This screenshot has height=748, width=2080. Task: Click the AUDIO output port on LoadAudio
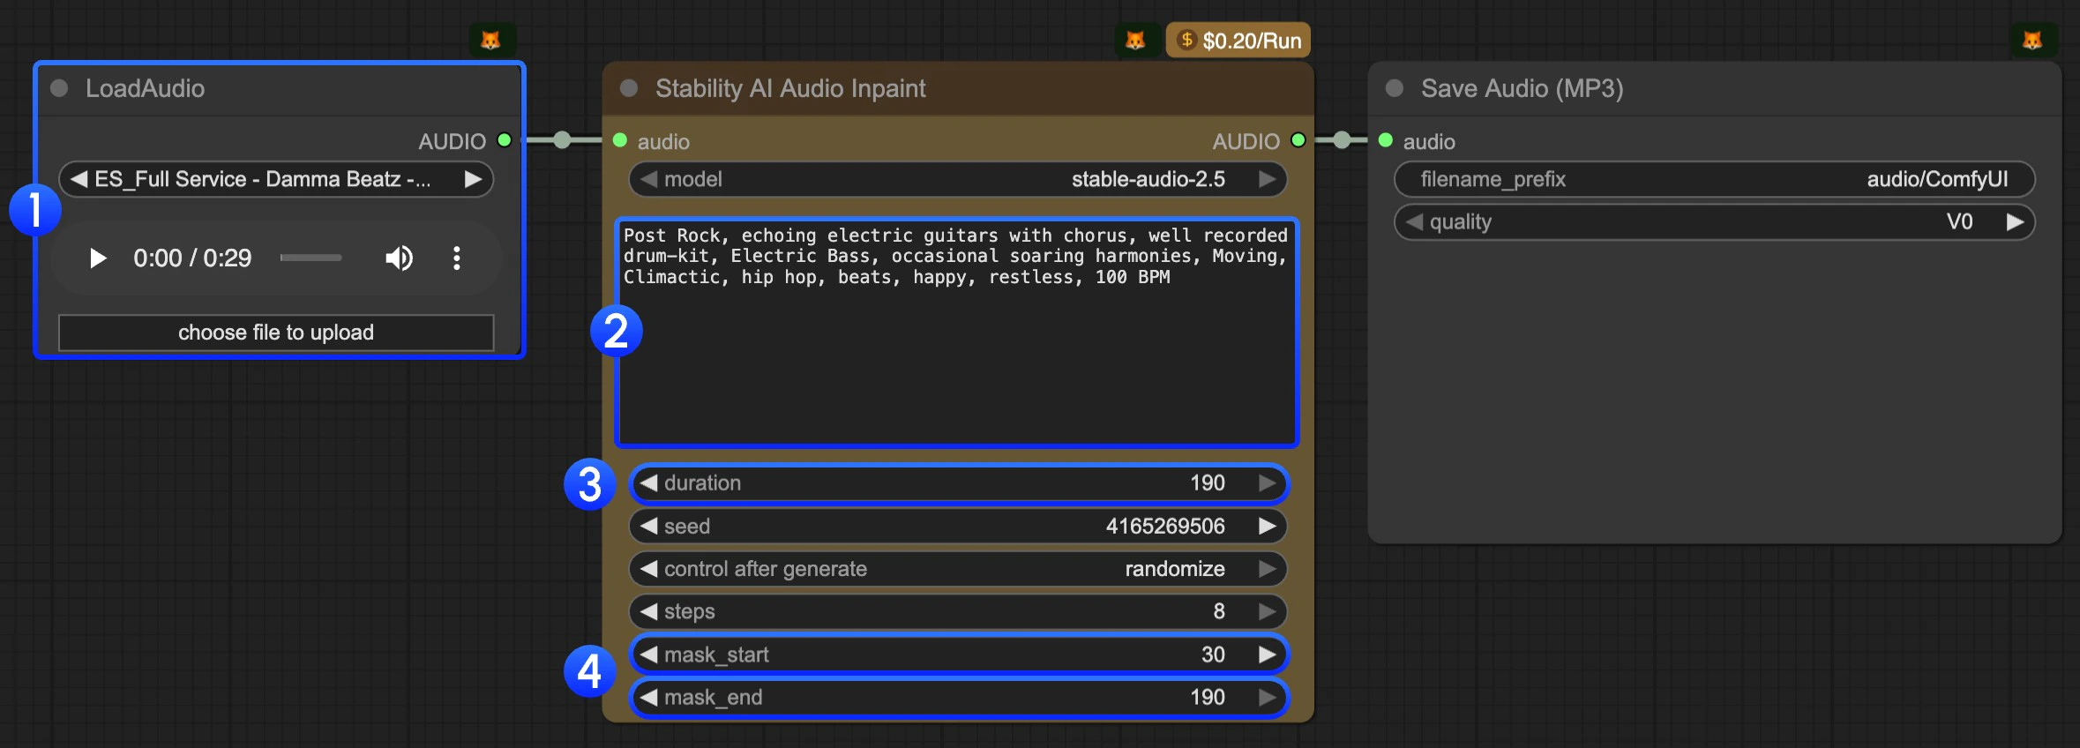[505, 140]
